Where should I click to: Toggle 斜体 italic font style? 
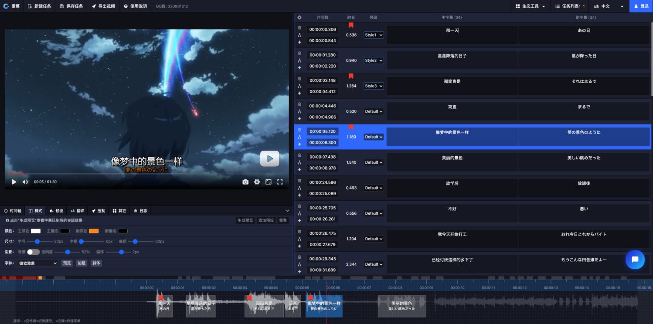96,263
